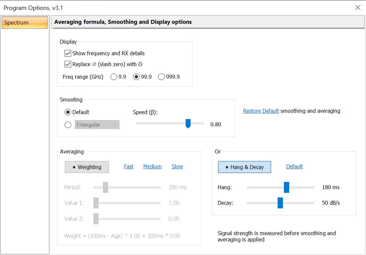Apply the Medium averaging preset

152,167
